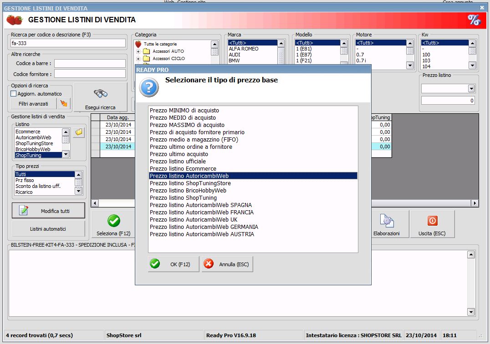Select Prezzo listino AutoricambiWeb FRANCIA
The width and height of the screenshot is (490, 344).
point(253,212)
